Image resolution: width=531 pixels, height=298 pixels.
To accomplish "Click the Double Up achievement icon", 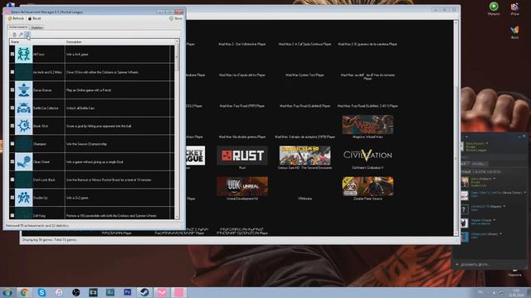I will (24, 197).
